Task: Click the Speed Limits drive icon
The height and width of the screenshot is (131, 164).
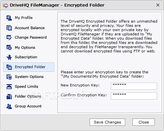Action: click(9, 87)
